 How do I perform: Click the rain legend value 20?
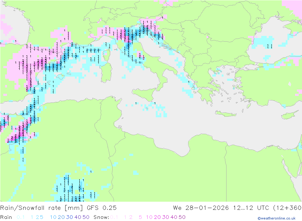tap(61, 217)
